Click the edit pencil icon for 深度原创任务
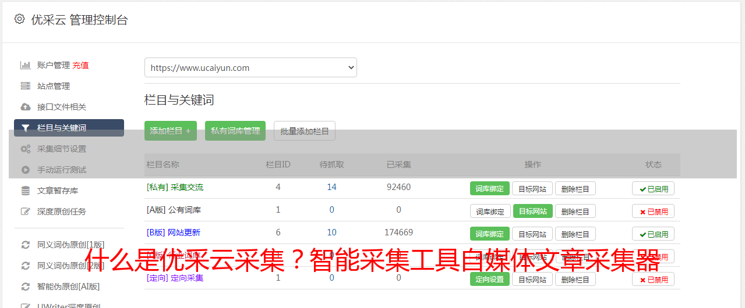 [x=25, y=212]
